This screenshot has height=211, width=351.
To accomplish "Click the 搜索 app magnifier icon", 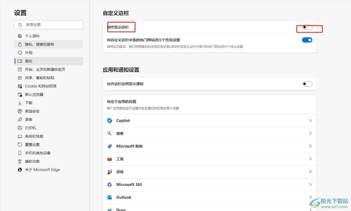I will pyautogui.click(x=110, y=133).
